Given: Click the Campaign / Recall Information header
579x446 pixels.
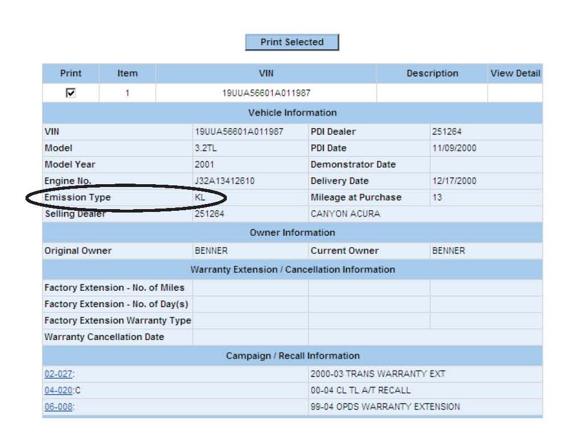Looking at the screenshot, I should coord(292,356).
